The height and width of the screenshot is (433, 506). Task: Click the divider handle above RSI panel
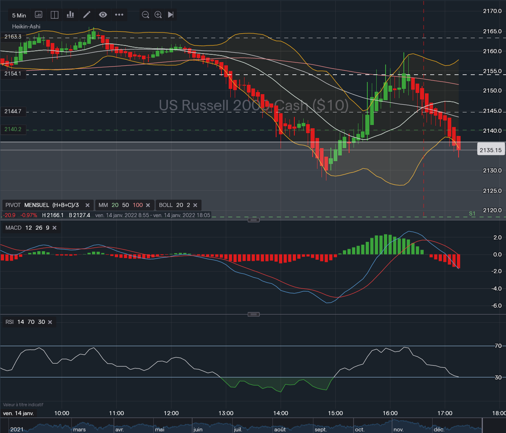pos(253,315)
